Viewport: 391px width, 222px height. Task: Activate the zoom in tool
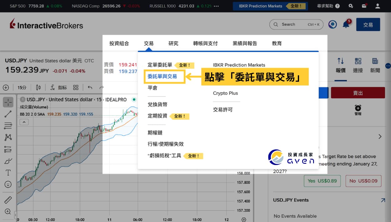[8, 212]
